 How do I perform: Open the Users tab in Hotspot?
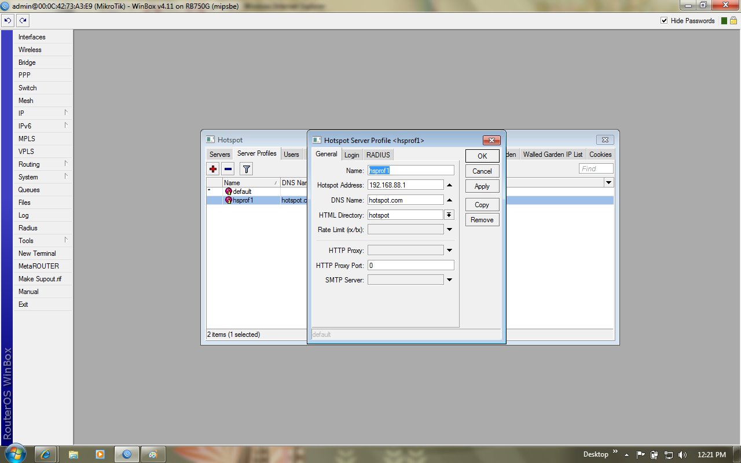click(292, 155)
